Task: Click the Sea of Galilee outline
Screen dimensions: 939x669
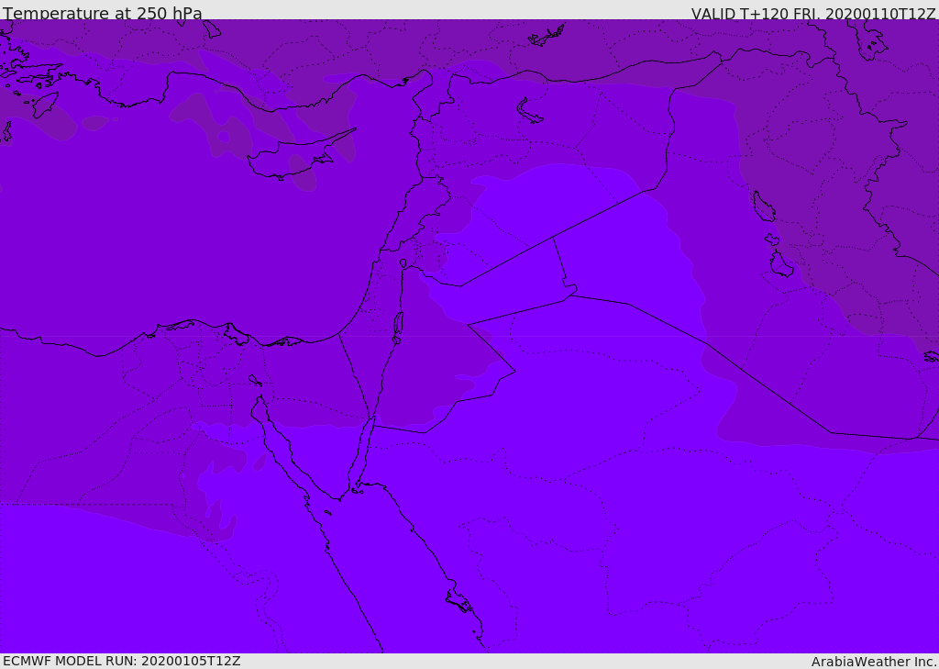Action: [x=403, y=263]
